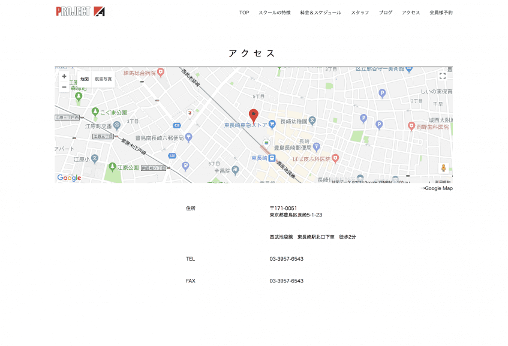The height and width of the screenshot is (346, 508).
Task: Click 江原公園 park marker
Action: (x=112, y=167)
